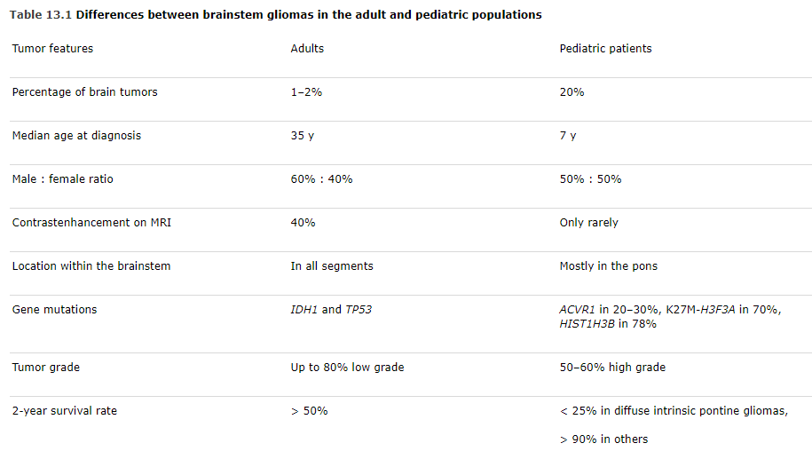Click the Table 13.1 caption title
Image resolution: width=812 pixels, height=459 pixels.
276,15
